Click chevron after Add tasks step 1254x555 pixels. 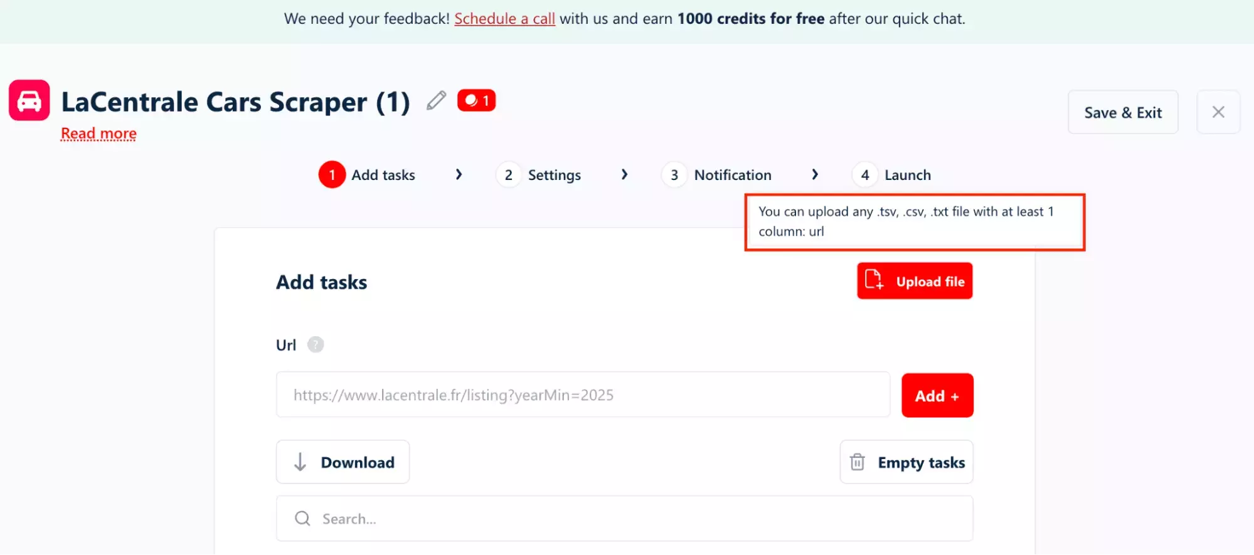(459, 174)
